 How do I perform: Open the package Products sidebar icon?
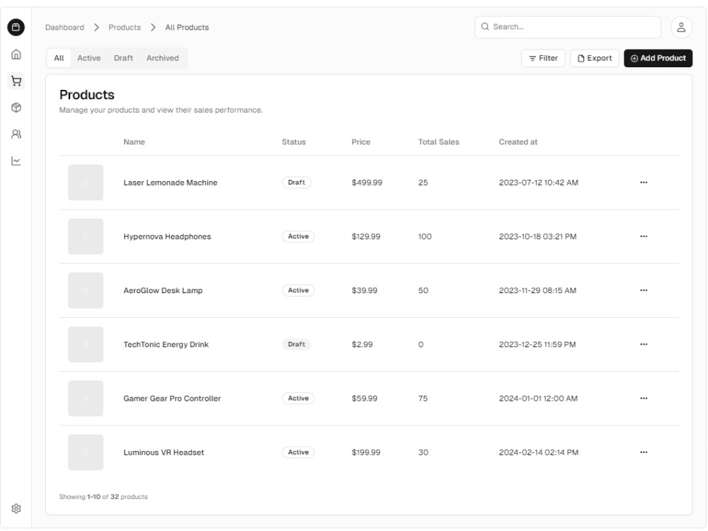pos(16,108)
